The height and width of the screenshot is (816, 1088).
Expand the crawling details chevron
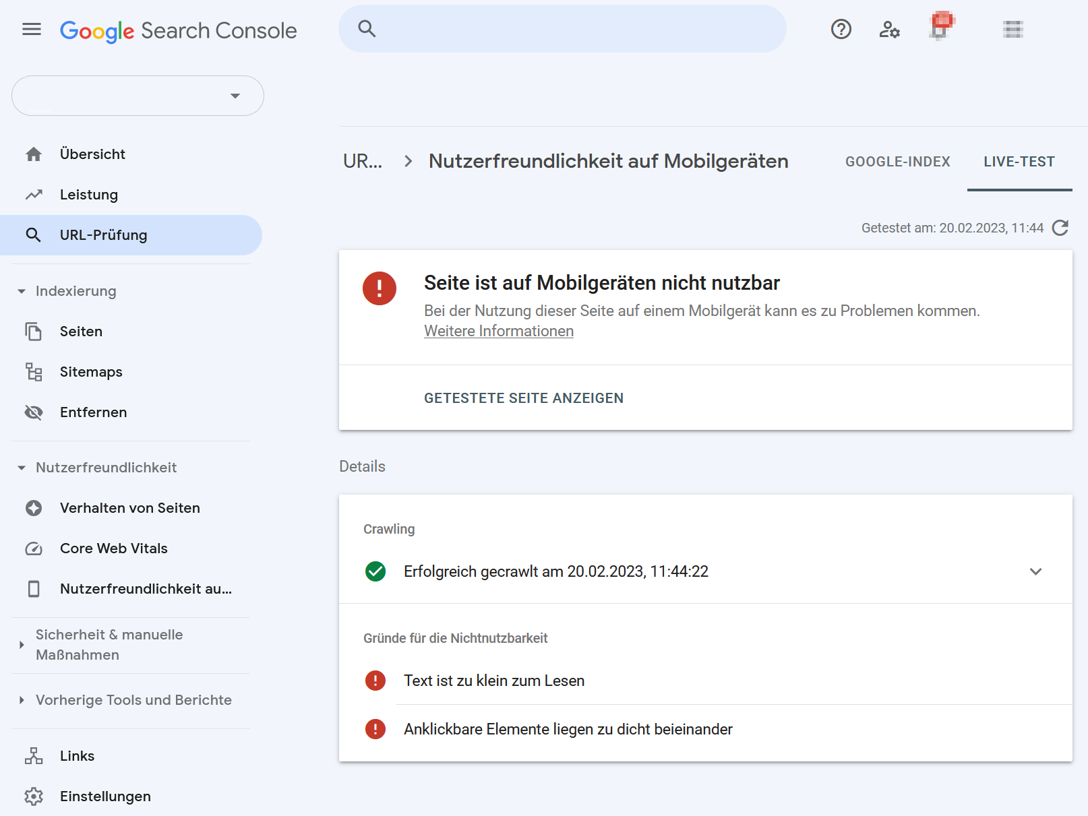(1035, 571)
